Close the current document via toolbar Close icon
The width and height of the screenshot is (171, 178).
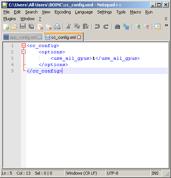tap(40, 26)
